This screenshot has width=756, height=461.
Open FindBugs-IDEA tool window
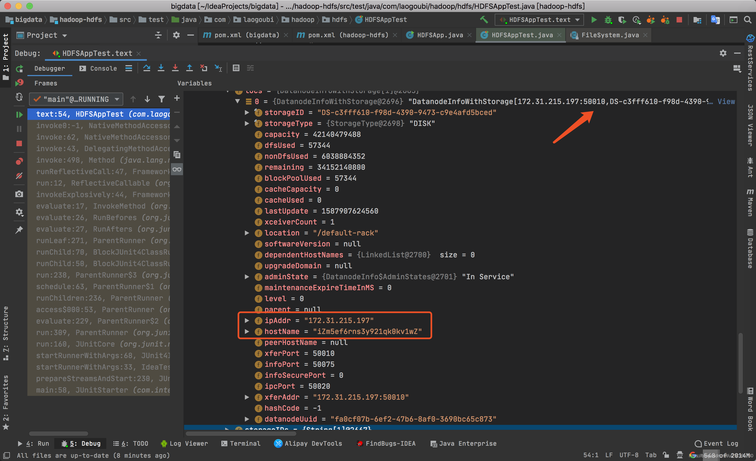[x=386, y=443]
